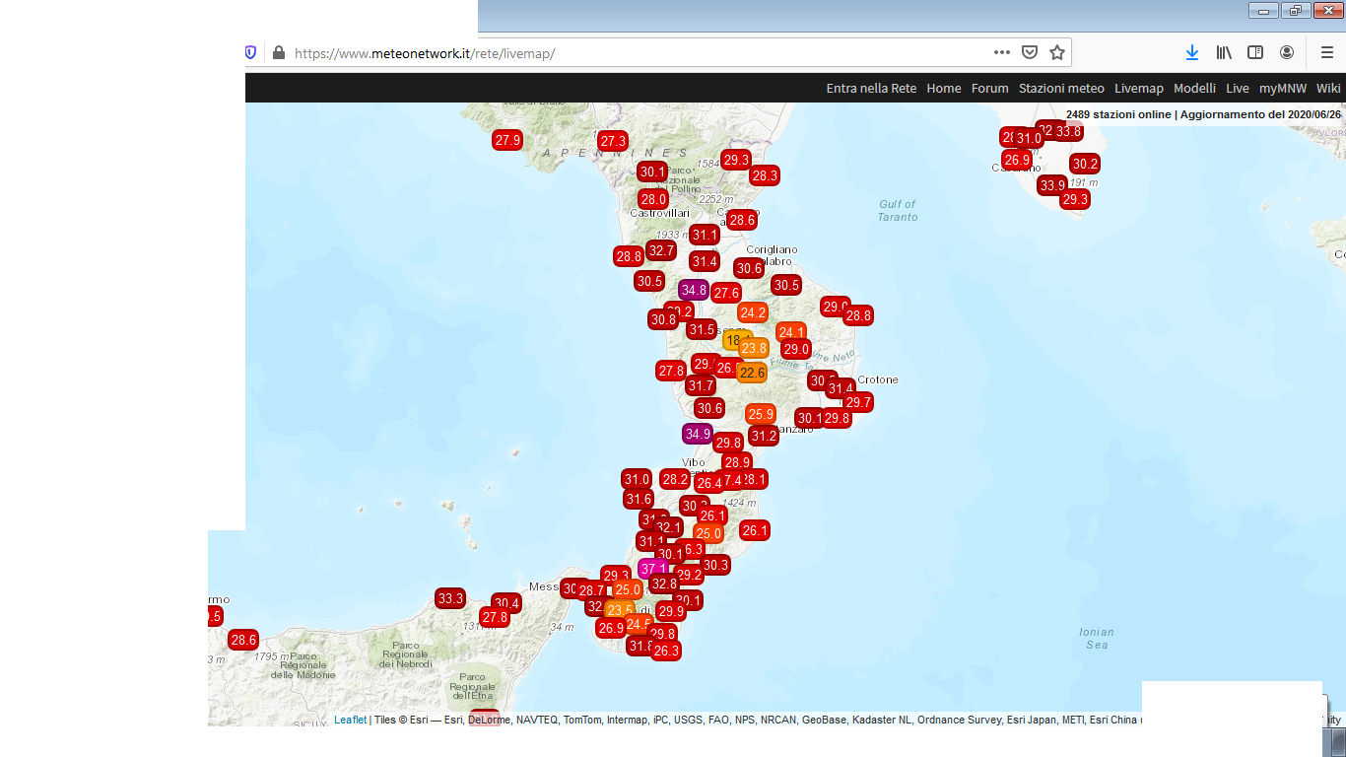
Task: Click the 31.2 station marker
Action: [x=764, y=436]
